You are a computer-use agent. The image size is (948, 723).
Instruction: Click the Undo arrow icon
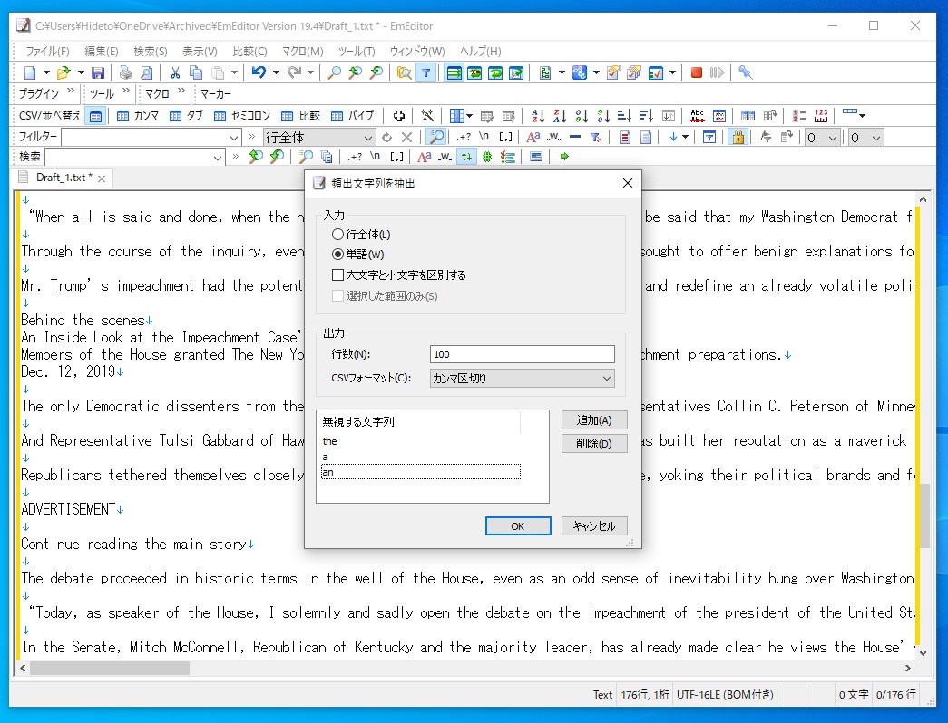(259, 72)
